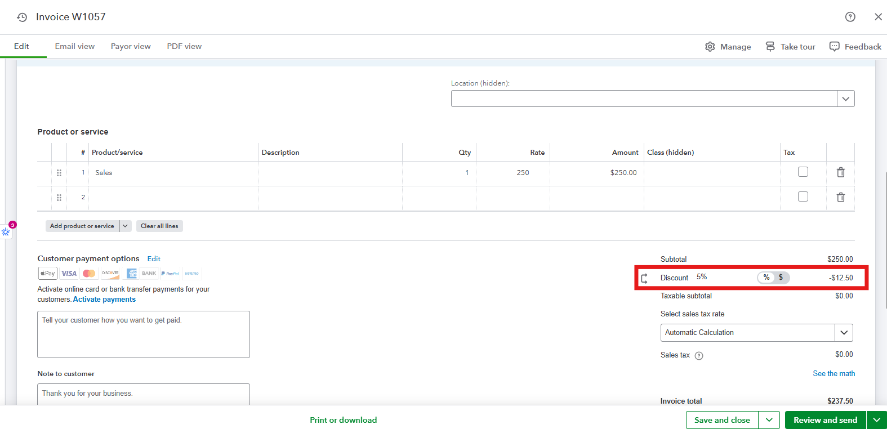Image resolution: width=887 pixels, height=429 pixels.
Task: Click the Note to customer text box
Action: (144, 394)
